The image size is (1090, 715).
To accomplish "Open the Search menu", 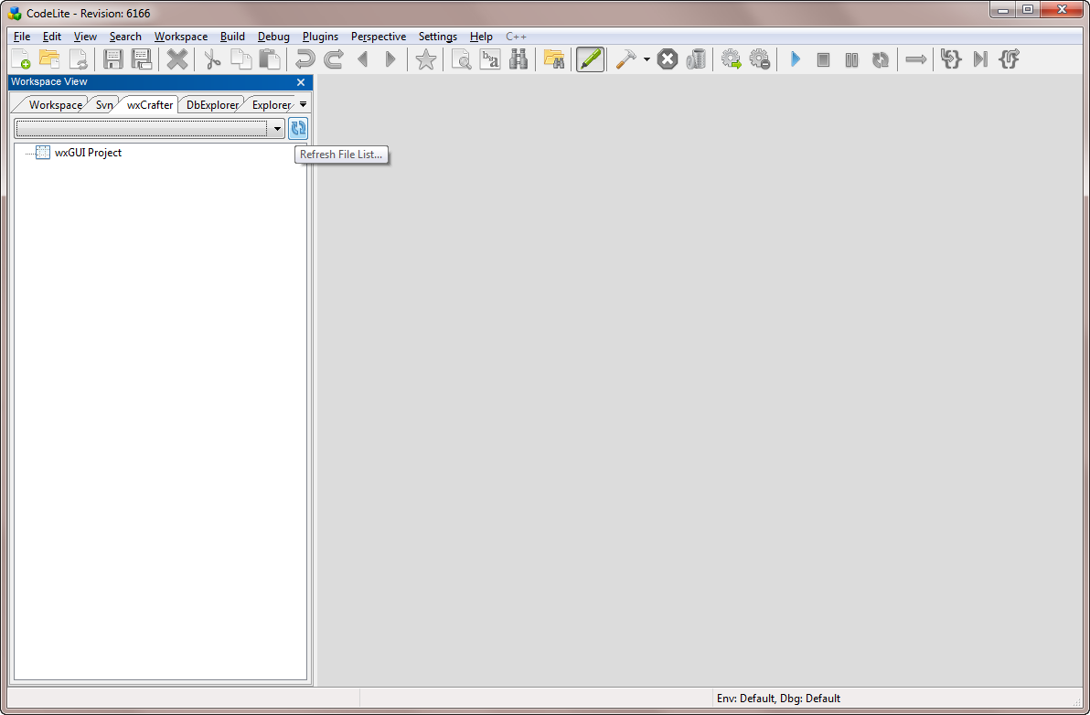I will pos(125,37).
